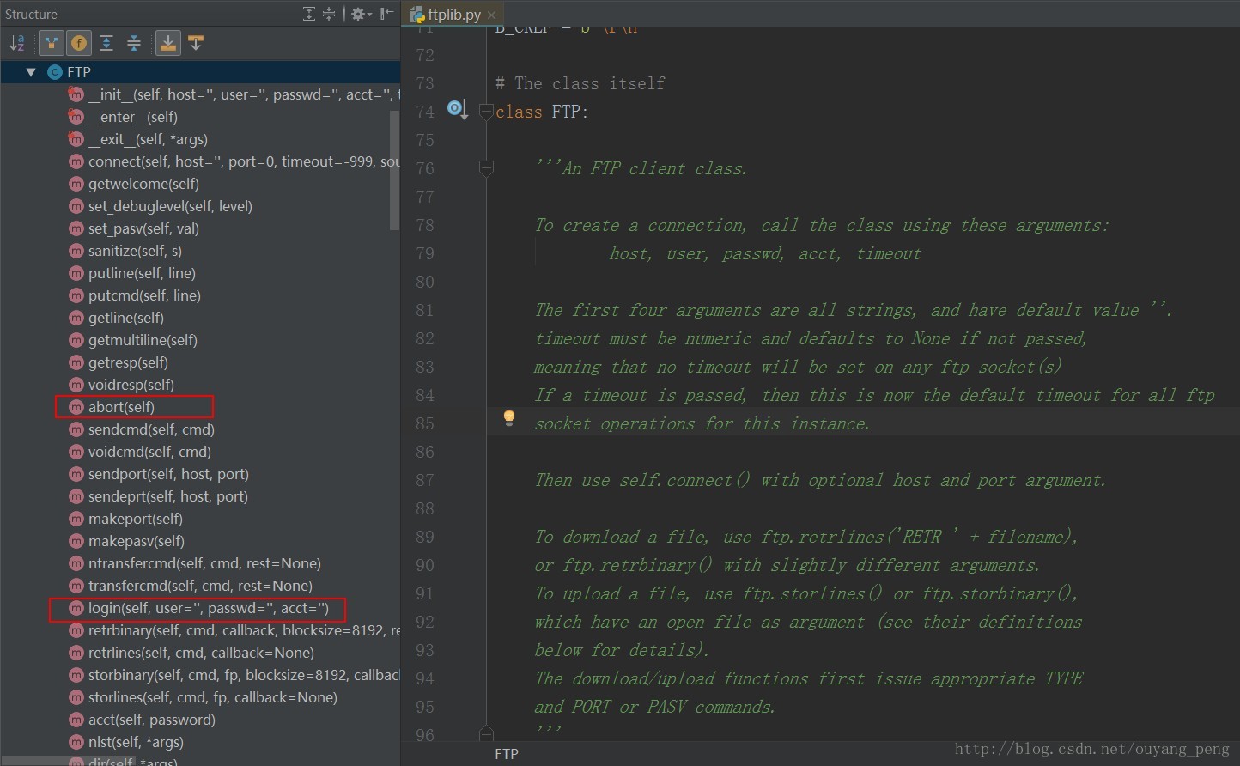Screen dimensions: 1240x766
Task: Click the getresp method icon
Action: pyautogui.click(x=76, y=362)
